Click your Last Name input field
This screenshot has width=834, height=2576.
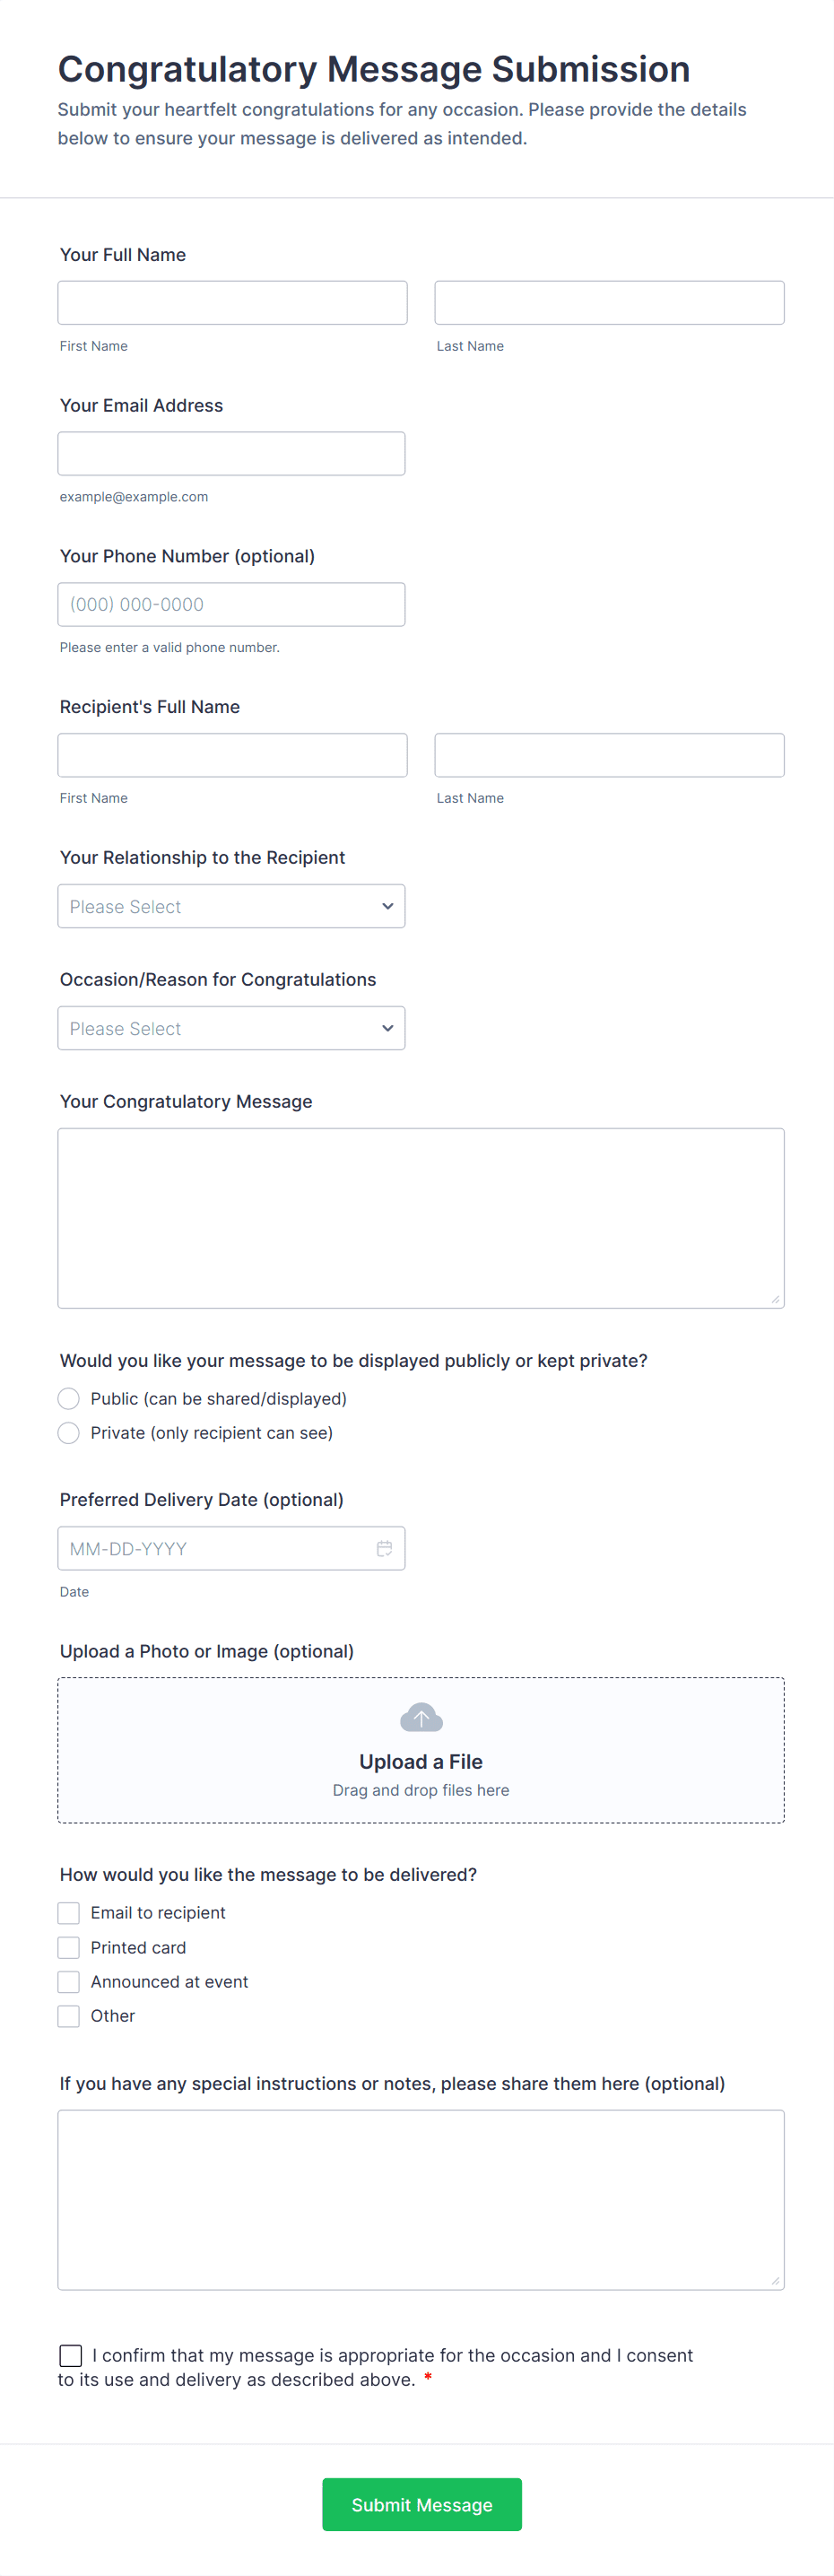pyautogui.click(x=609, y=303)
